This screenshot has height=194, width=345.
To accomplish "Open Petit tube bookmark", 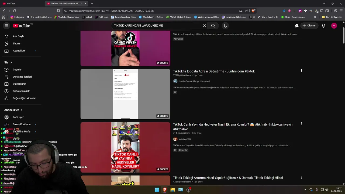I will pyautogui.click(x=101, y=17).
